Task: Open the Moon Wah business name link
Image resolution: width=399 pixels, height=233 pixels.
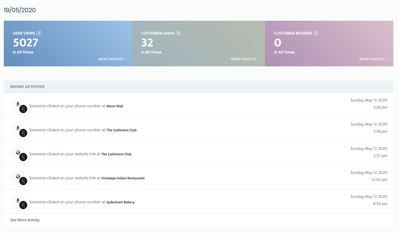Action: pos(115,106)
